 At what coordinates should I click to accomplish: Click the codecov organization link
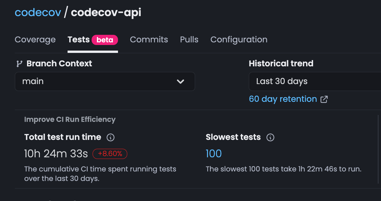click(x=38, y=12)
